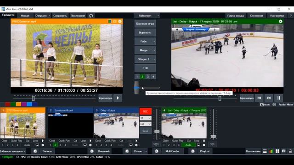This screenshot has width=294, height=165.
Task: Skip to the previous item in output playback
Action: click(x=259, y=98)
